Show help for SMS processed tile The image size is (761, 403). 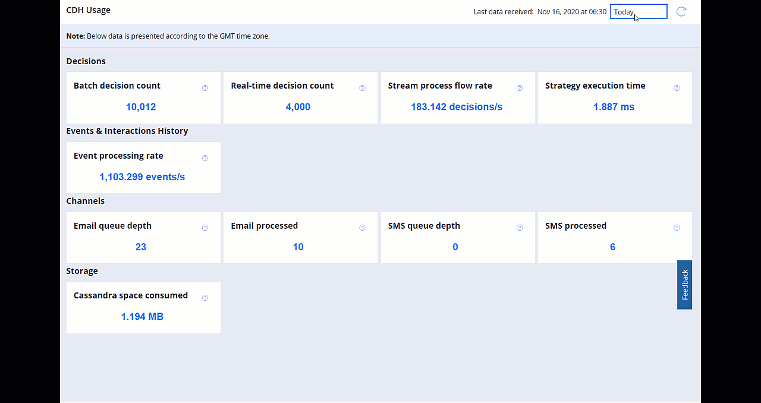tap(677, 228)
